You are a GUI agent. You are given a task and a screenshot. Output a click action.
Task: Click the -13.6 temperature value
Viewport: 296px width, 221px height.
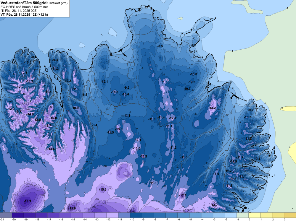[51, 149]
